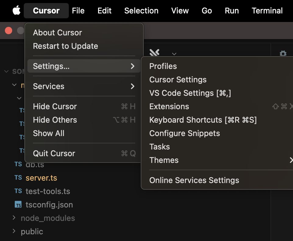Click the gear icon at top right
Screen dimensions: 293x241
(x=283, y=54)
